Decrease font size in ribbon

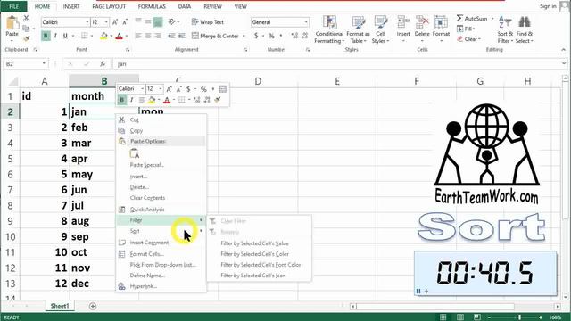coord(125,22)
